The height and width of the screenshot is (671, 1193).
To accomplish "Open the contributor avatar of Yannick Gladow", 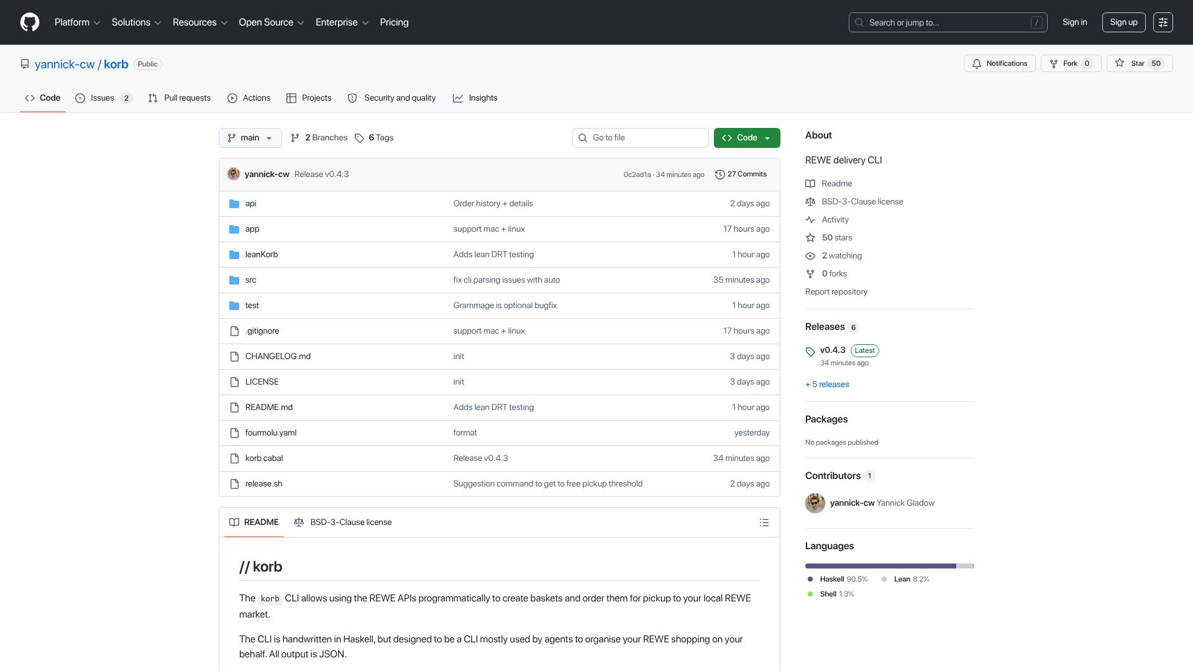I will pos(815,503).
